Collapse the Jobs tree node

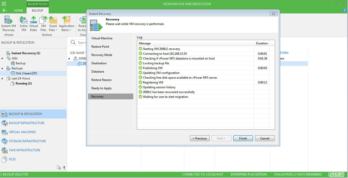click(x=3, y=58)
